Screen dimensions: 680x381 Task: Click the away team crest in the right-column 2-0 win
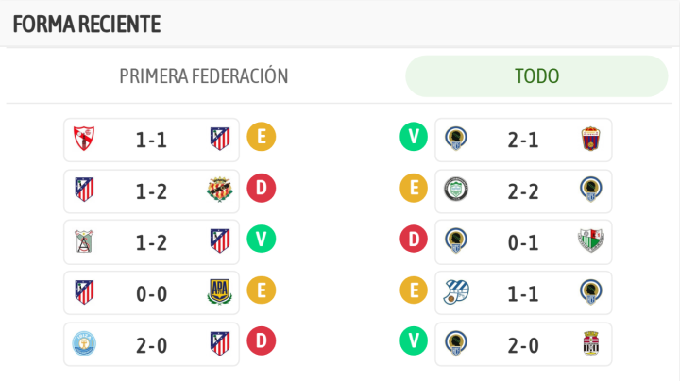590,343
